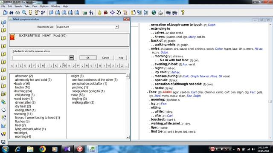Click the open folder icon at toolbar start
273x153 pixels.
[5, 12]
